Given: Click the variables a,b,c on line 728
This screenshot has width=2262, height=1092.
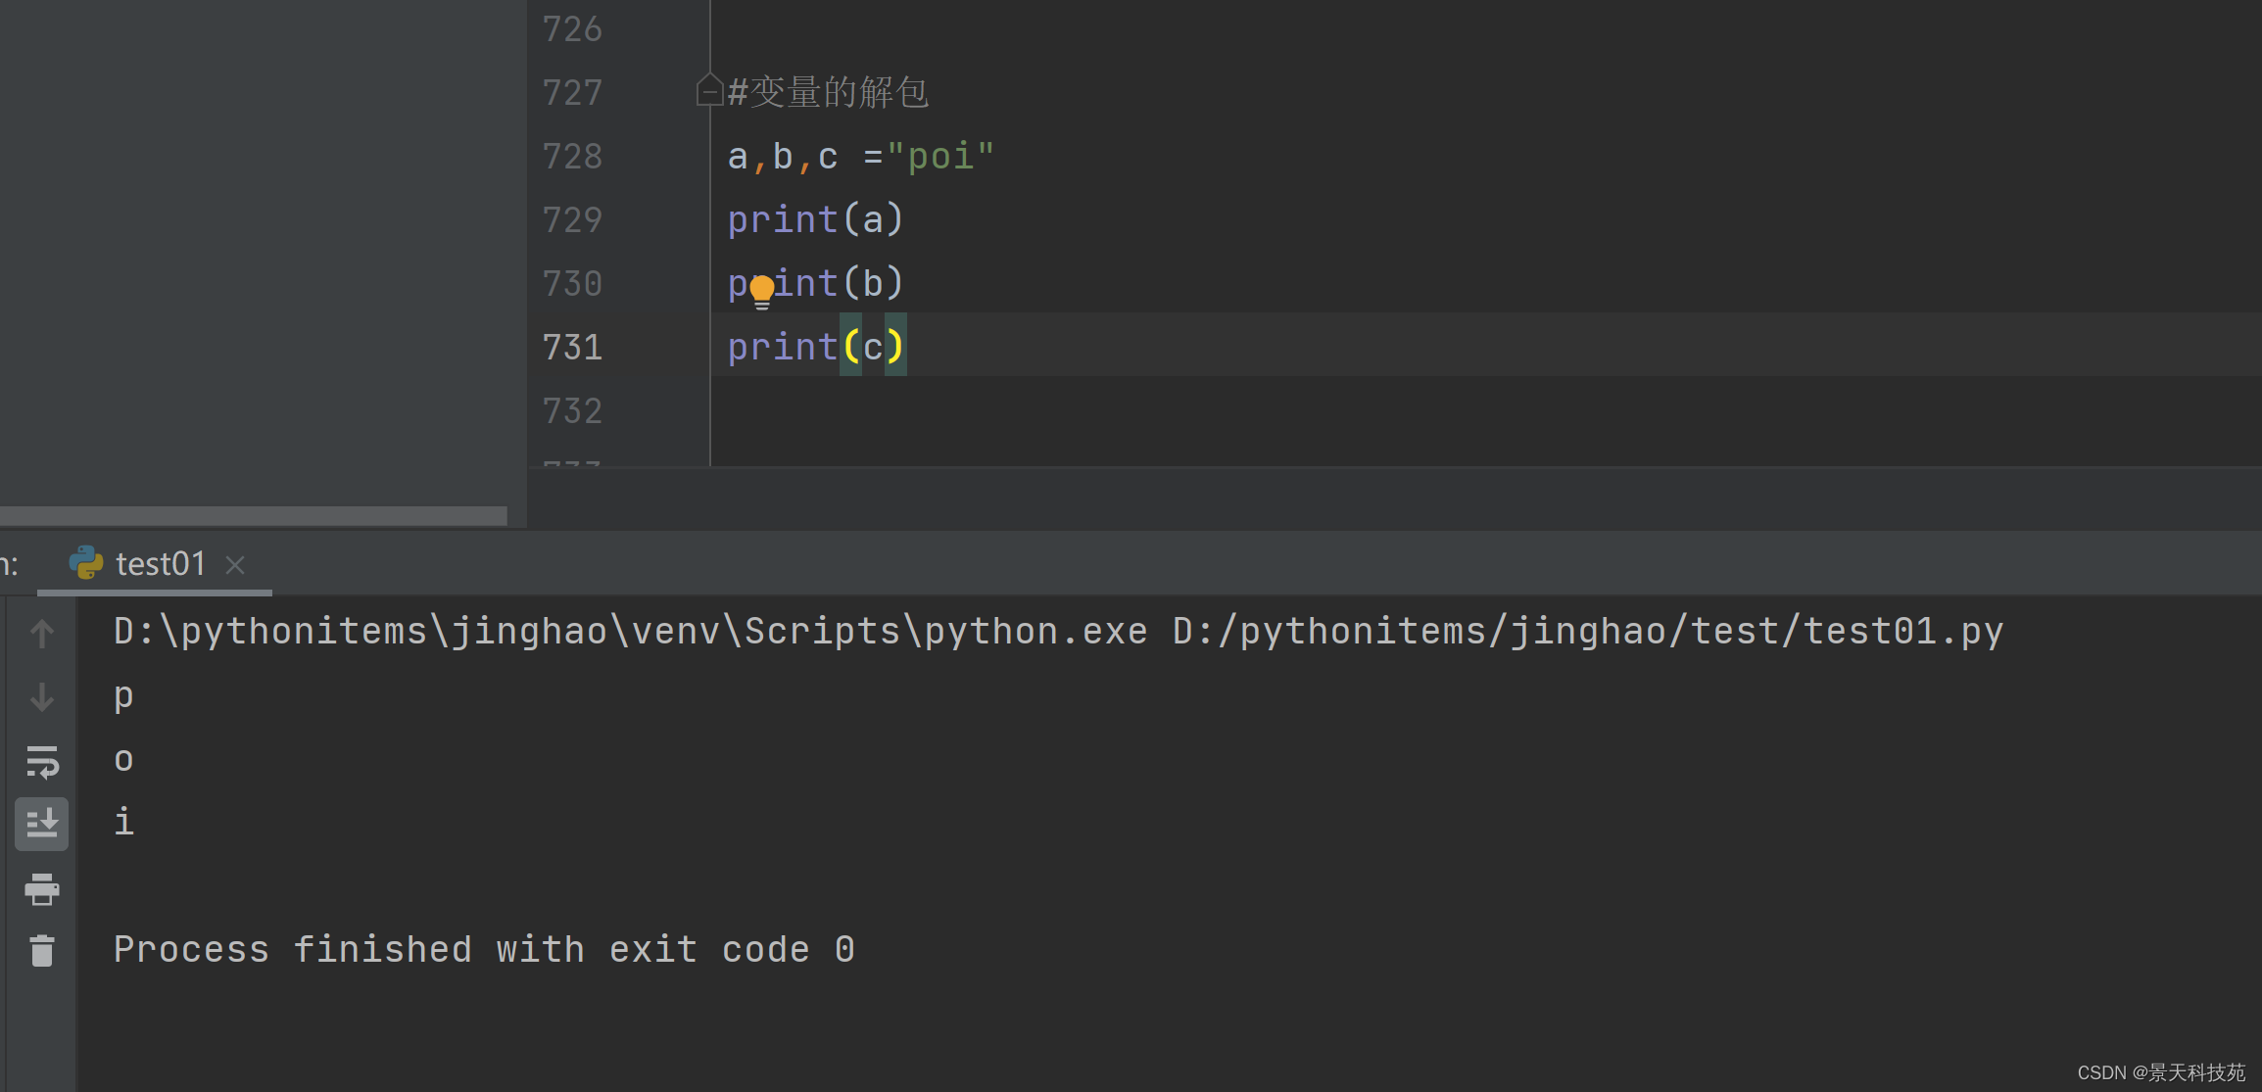Looking at the screenshot, I should click(x=783, y=157).
